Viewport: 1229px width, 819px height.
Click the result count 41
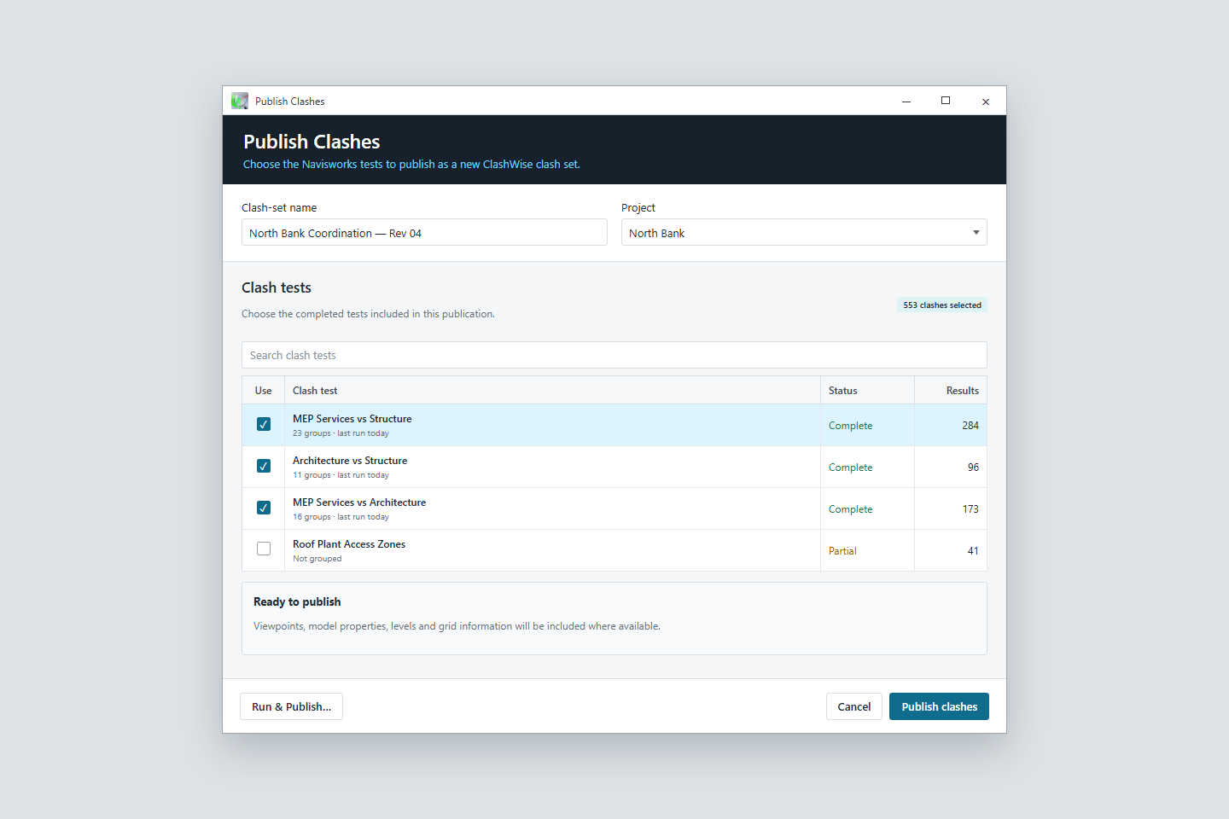pos(973,551)
